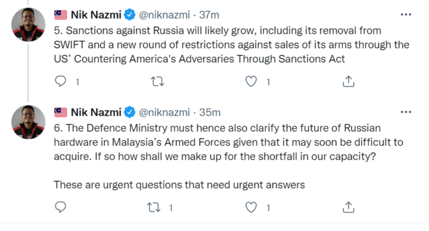The image size is (429, 231).
Task: Open Nik Nazmi name on tweet 5
Action: (96, 15)
